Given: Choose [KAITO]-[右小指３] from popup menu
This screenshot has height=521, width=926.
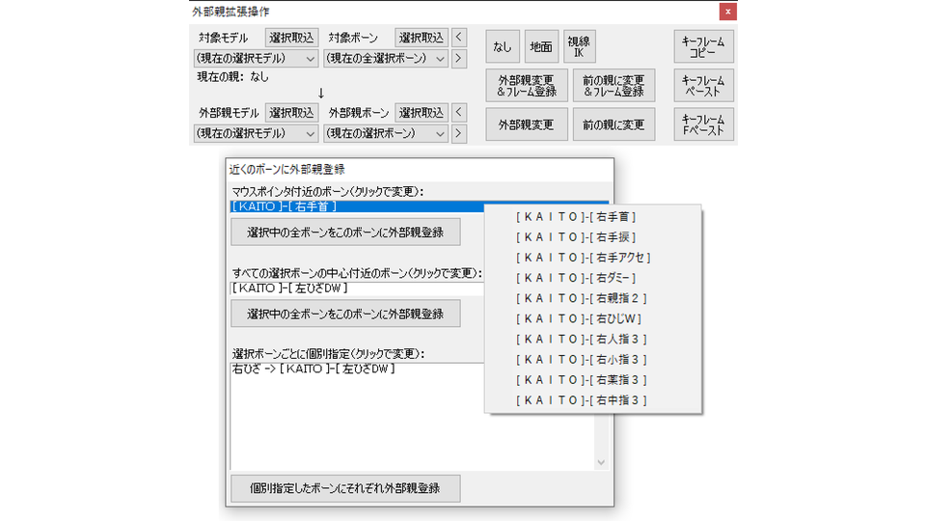Looking at the screenshot, I should click(x=593, y=359).
